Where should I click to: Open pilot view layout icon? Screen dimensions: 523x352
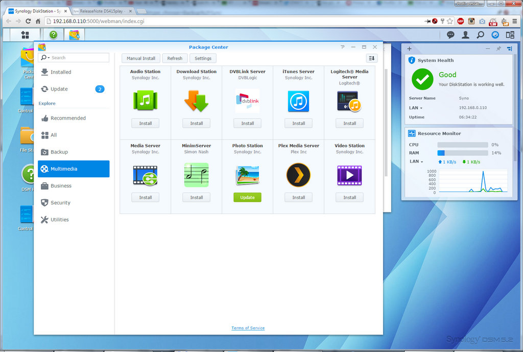pos(510,35)
